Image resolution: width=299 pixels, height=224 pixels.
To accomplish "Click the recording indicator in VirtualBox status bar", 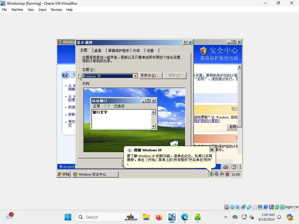I will (266, 207).
